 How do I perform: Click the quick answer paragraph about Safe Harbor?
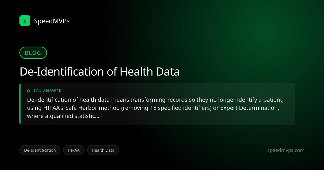155,108
